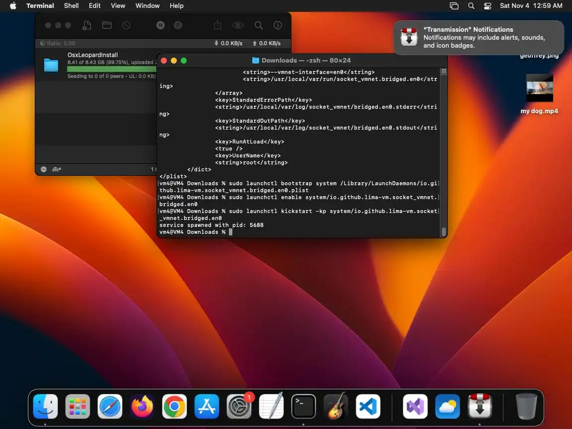Open the Apple menu
Viewport: 572px width, 429px height.
coord(13,6)
